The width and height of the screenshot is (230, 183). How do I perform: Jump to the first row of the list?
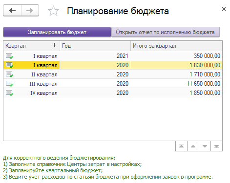point(181,146)
